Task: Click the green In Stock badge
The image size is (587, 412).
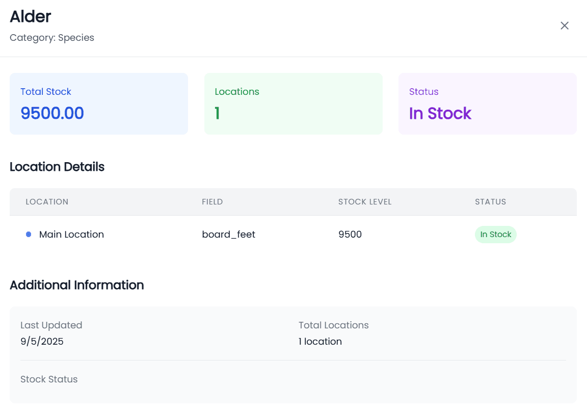Action: click(x=495, y=234)
